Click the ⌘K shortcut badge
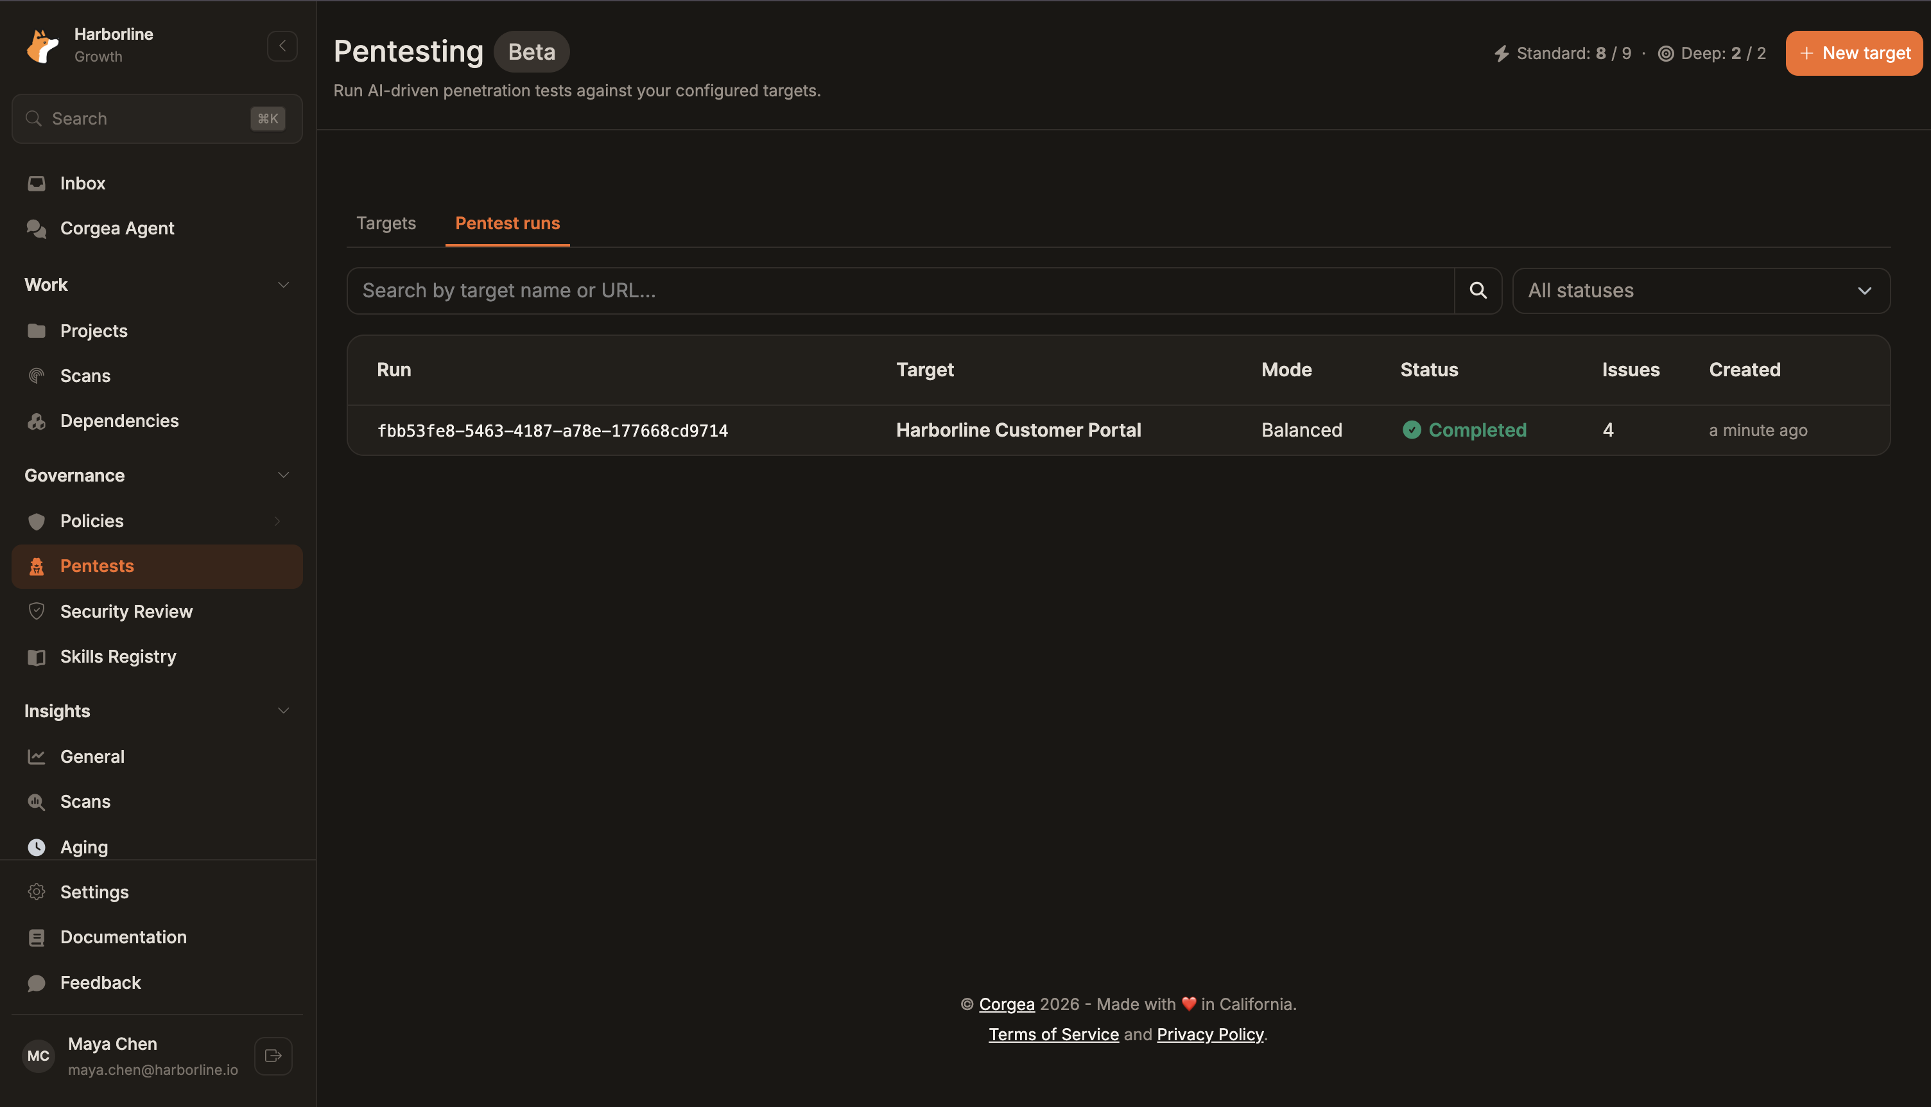This screenshot has height=1107, width=1931. pyautogui.click(x=268, y=119)
